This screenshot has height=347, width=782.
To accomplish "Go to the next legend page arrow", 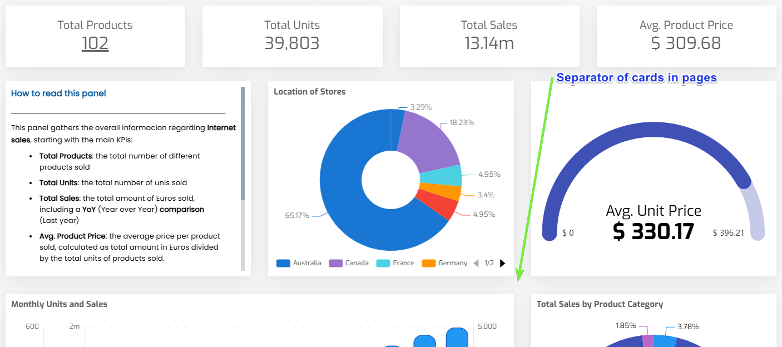I will 503,263.
